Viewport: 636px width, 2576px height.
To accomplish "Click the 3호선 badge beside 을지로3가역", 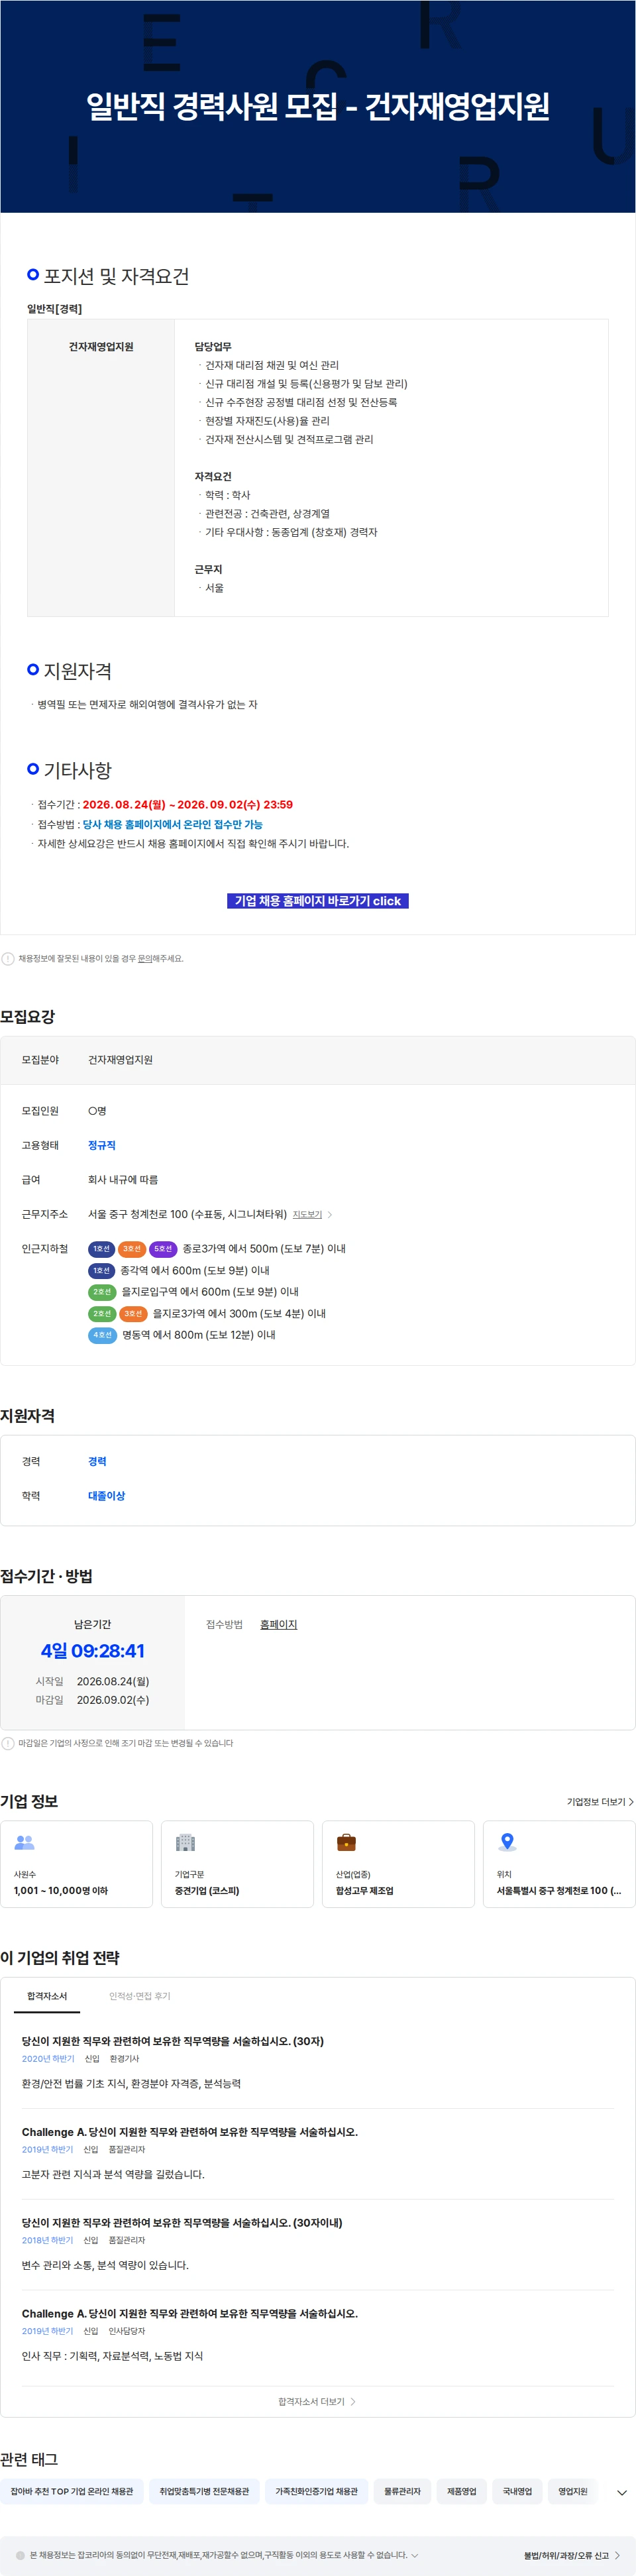I will click(134, 1313).
